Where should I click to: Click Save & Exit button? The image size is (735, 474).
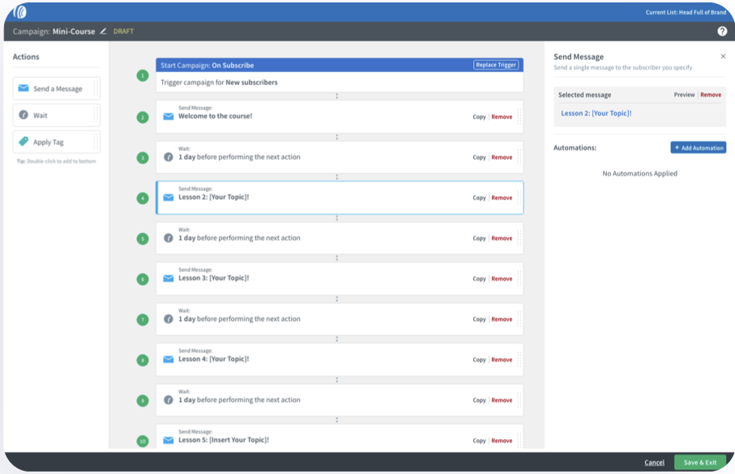point(700,463)
